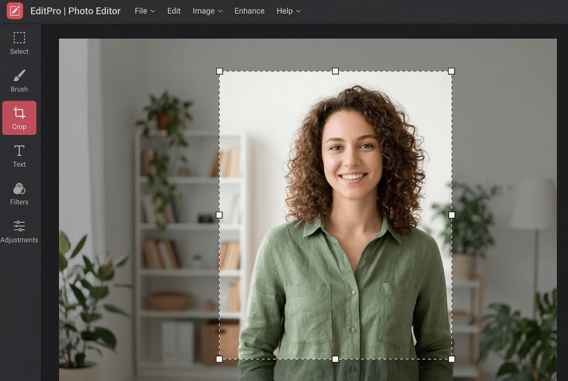Open the Enhance menu

click(x=249, y=11)
